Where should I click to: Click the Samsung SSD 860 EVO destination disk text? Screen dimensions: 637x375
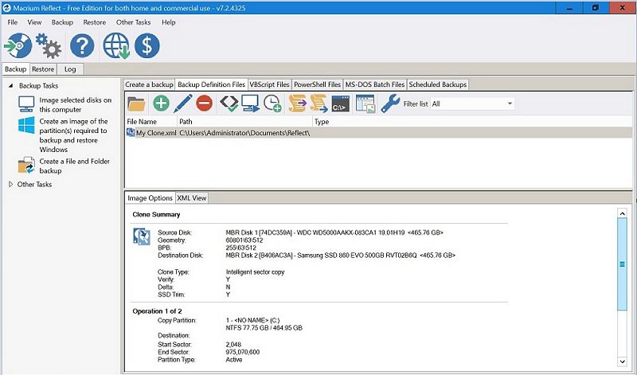341,256
